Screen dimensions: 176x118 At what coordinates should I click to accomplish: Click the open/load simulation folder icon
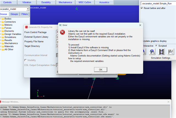[152, 52]
